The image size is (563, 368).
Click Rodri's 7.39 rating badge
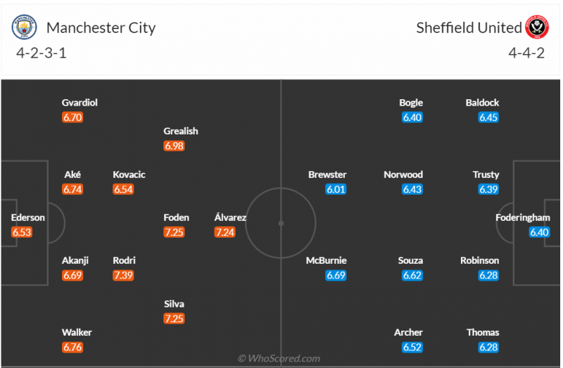pos(123,275)
